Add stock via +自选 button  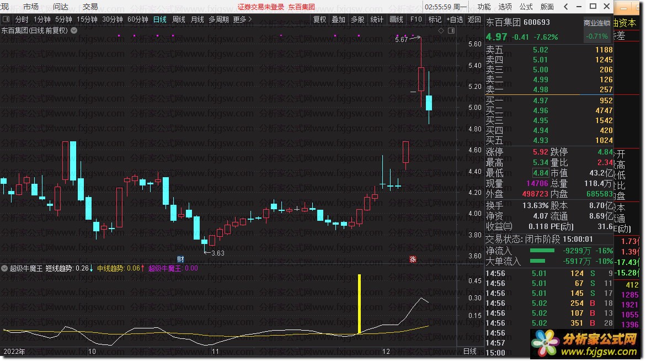(455, 19)
